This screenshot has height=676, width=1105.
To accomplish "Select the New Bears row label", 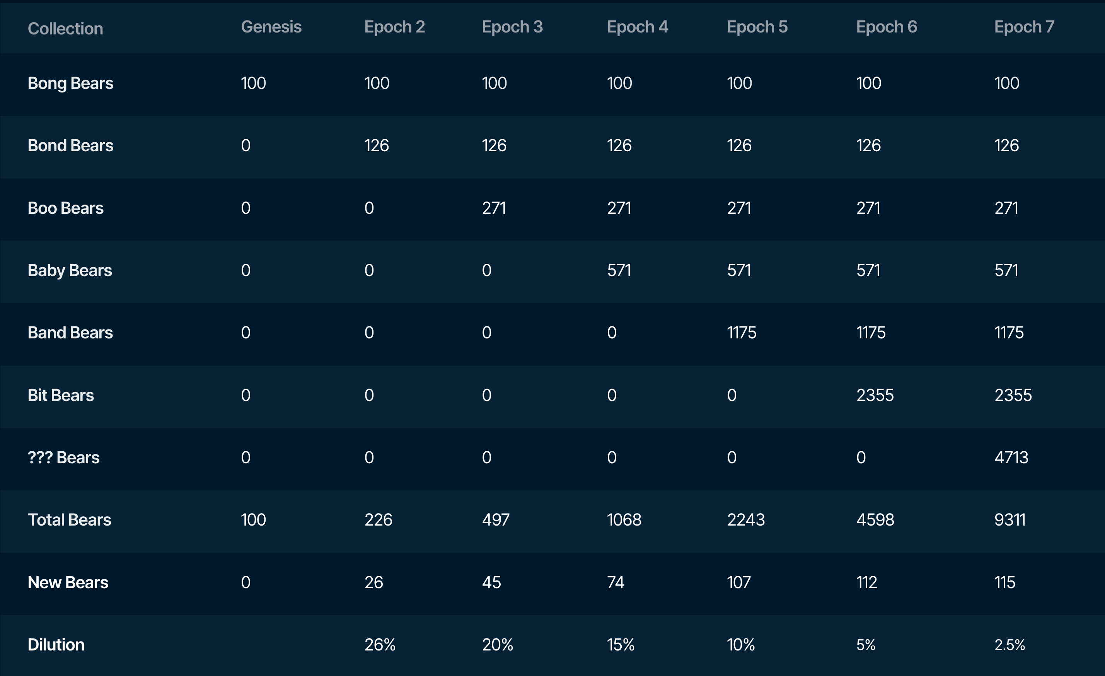I will [x=68, y=582].
